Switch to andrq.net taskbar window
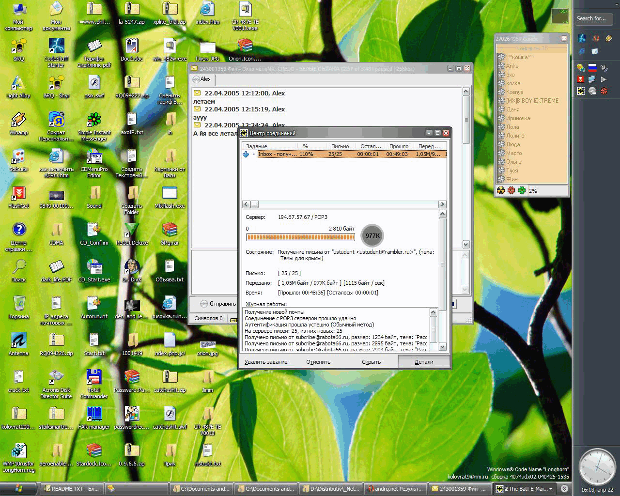Image resolution: width=620 pixels, height=496 pixels. [396, 489]
